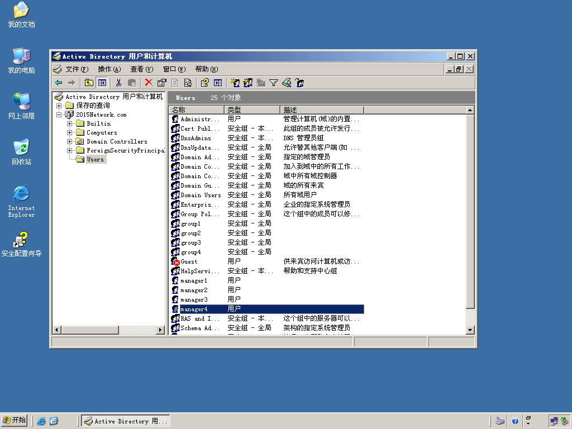Image resolution: width=572 pixels, height=429 pixels.
Task: Select the Schema Admins group row
Action: pyautogui.click(x=266, y=328)
